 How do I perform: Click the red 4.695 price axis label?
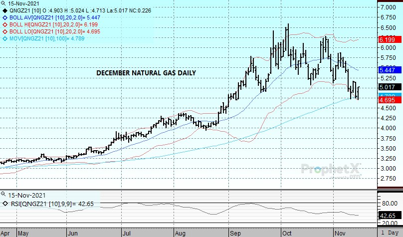tap(387, 100)
